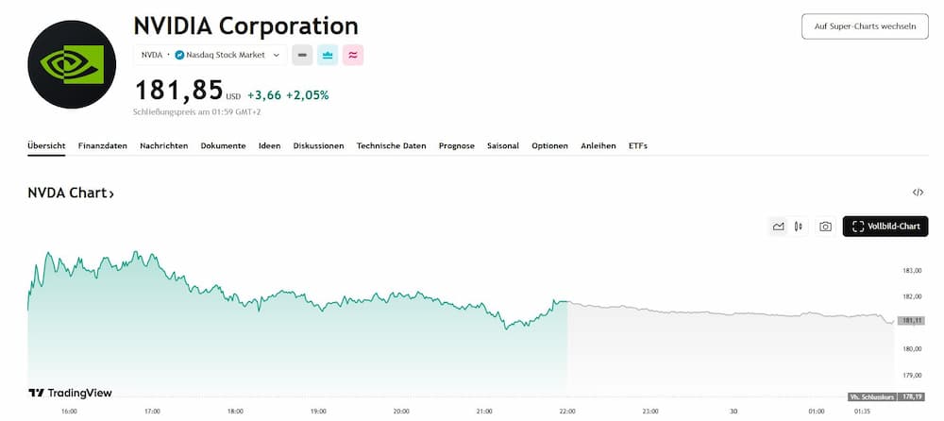The image size is (944, 421).
Task: Open the Vollbild-Chart fullscreen button
Action: pyautogui.click(x=885, y=227)
